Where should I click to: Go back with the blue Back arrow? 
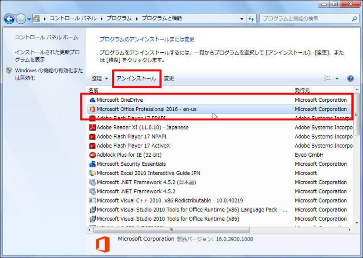coord(9,19)
